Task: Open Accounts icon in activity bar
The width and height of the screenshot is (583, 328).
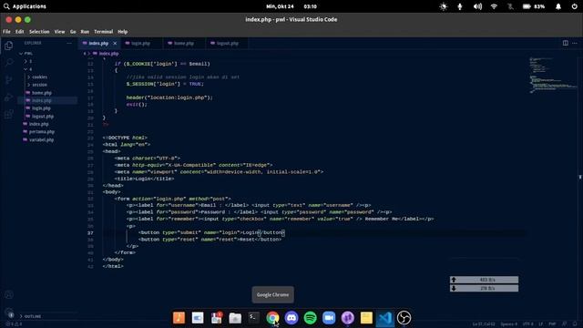Action: (x=9, y=295)
